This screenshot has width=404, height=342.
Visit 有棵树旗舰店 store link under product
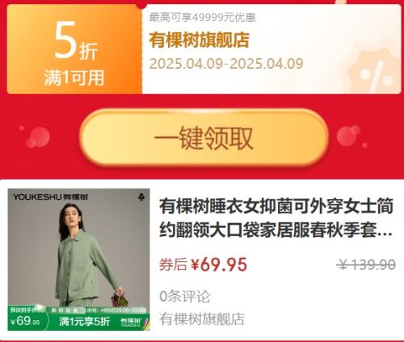202,319
